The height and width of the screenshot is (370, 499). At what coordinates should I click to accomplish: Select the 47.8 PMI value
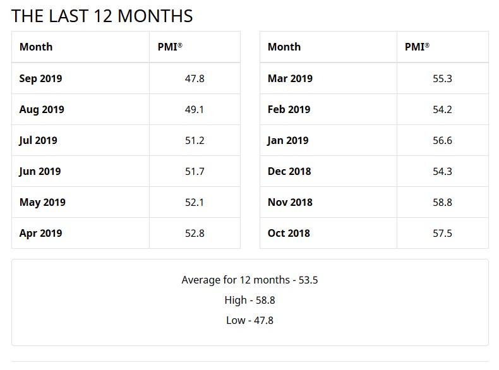(195, 78)
